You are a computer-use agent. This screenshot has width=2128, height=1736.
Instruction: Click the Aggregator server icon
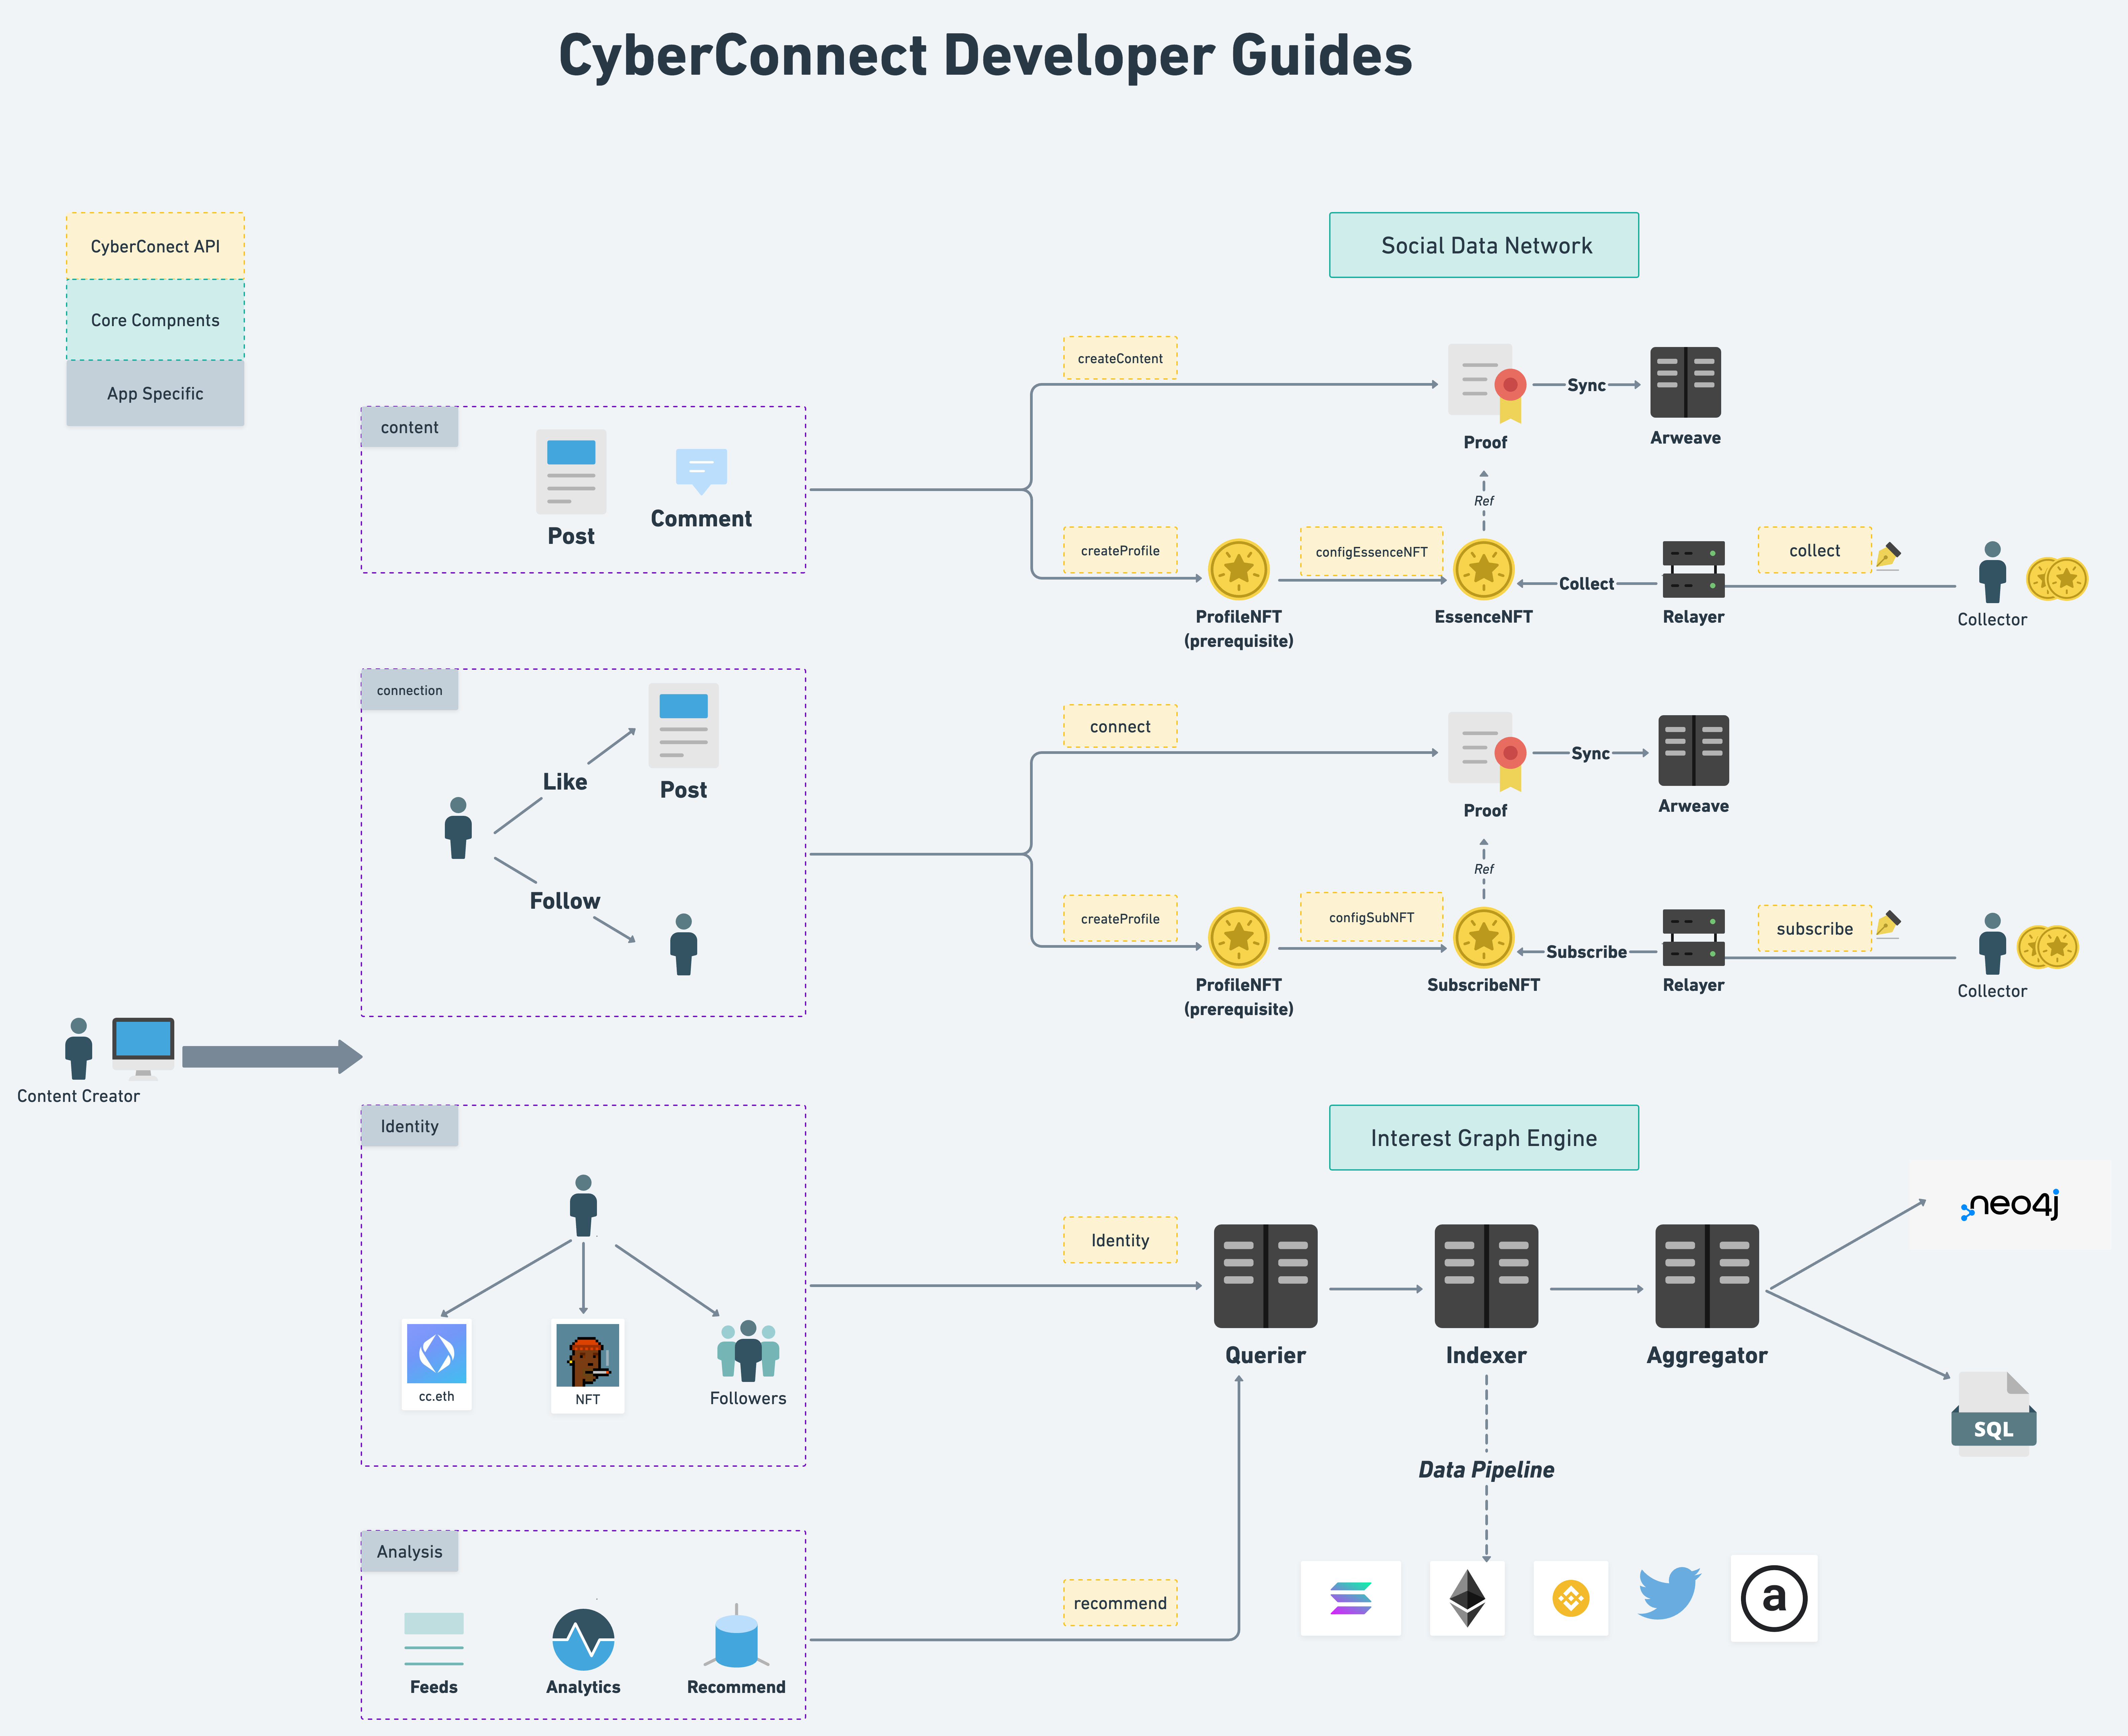click(x=1707, y=1276)
